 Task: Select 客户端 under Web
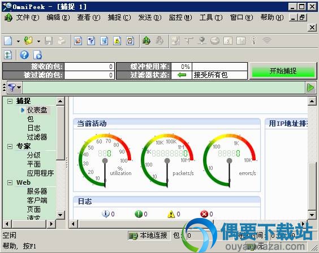(x=37, y=200)
